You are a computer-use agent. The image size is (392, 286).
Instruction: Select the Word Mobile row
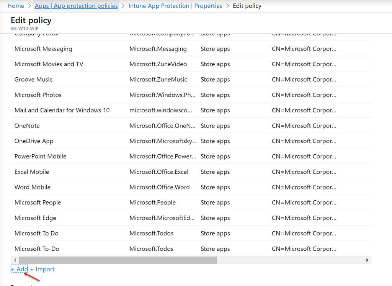tap(33, 187)
